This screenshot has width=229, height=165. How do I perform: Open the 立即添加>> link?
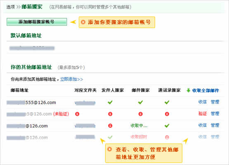tap(71, 79)
